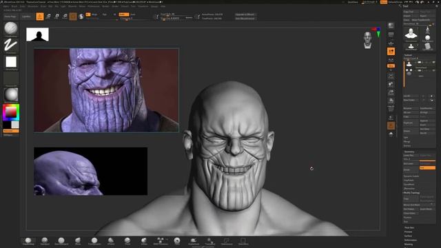Screen dimensions: 441x248
Task: Click the Rotate view icon on right shelf
Action: point(391,101)
